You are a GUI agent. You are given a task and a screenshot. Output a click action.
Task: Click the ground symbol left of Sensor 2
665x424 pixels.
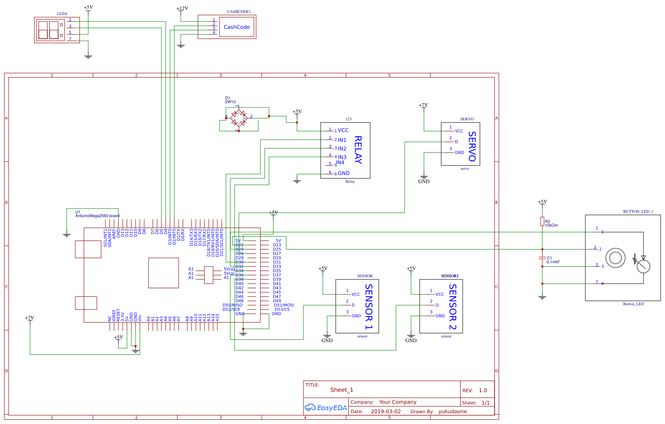[x=411, y=336]
